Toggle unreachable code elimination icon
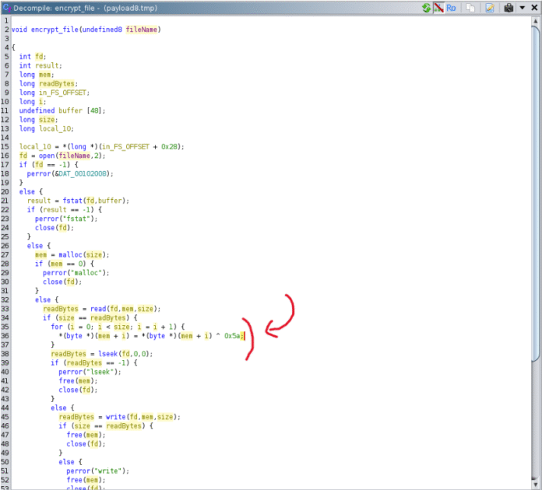This screenshot has width=542, height=490. [x=439, y=7]
